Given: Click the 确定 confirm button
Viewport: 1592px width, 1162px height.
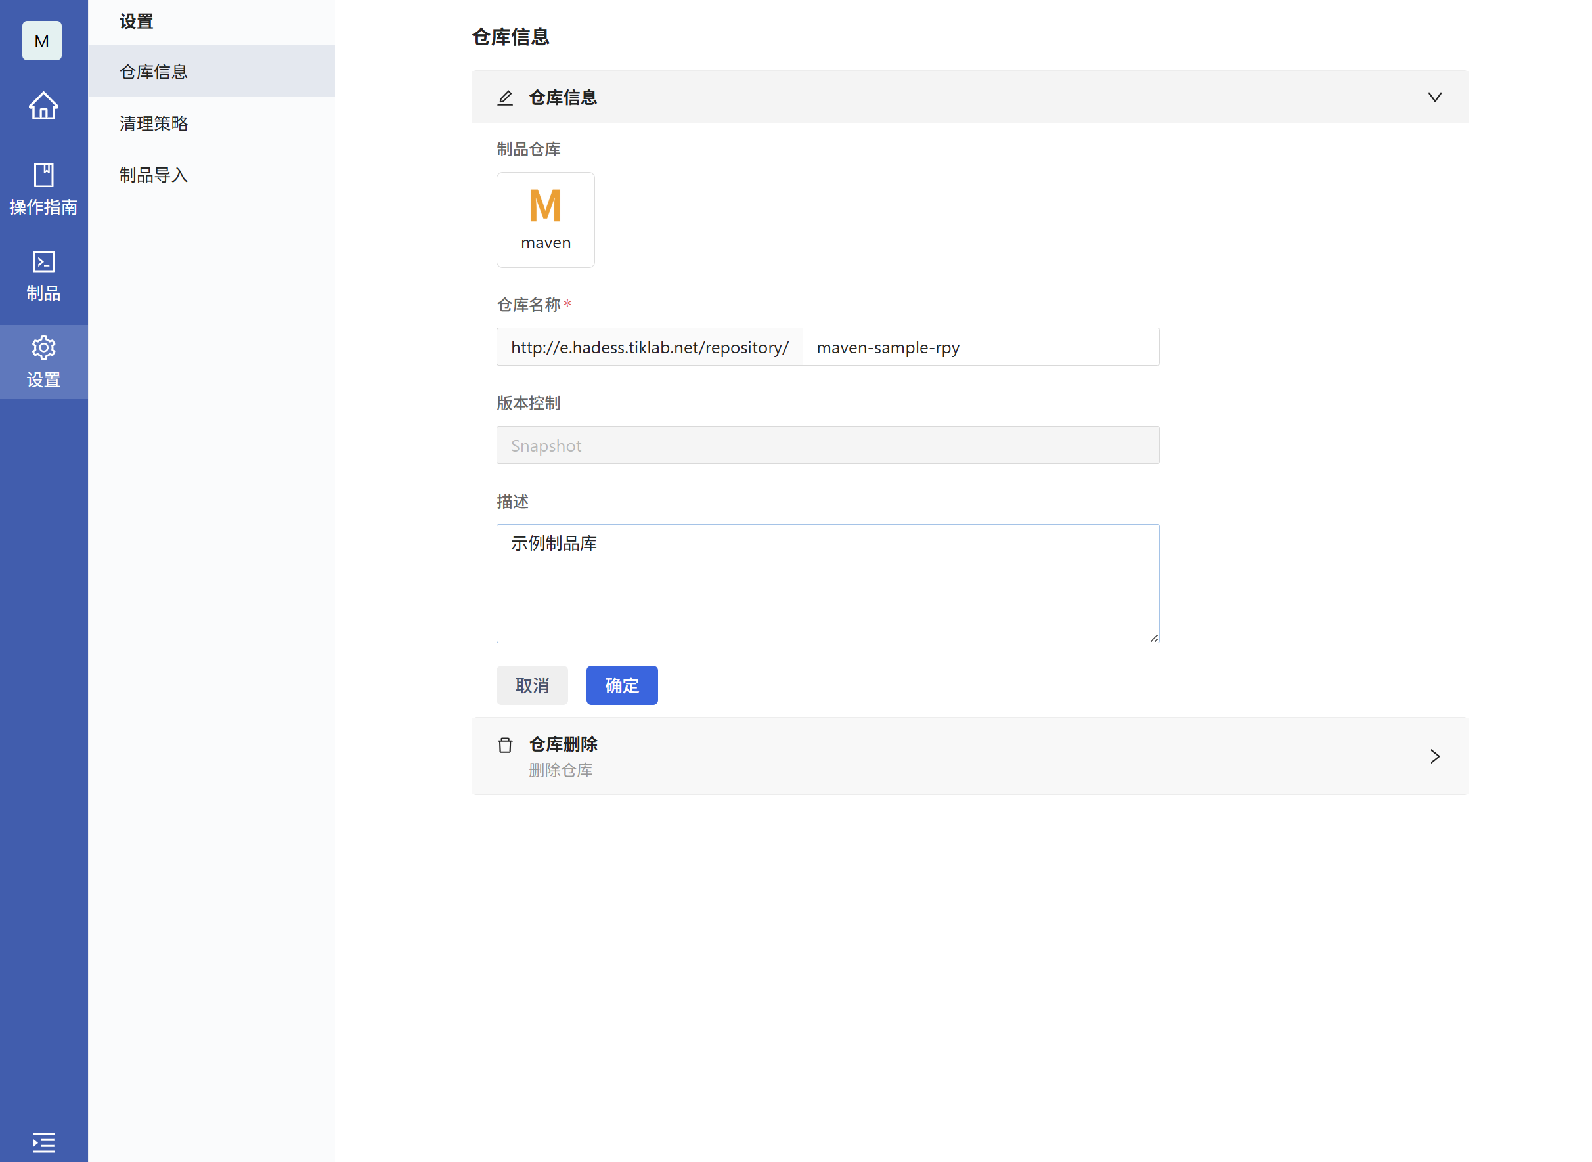Looking at the screenshot, I should tap(622, 685).
